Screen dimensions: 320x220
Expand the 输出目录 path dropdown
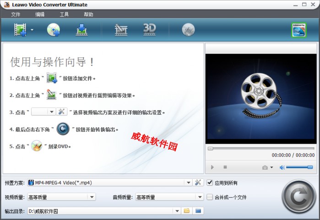[177, 211]
